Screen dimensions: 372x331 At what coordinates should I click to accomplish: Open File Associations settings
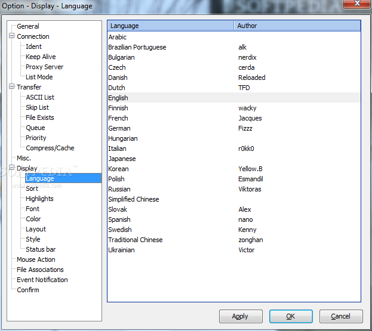pyautogui.click(x=40, y=270)
